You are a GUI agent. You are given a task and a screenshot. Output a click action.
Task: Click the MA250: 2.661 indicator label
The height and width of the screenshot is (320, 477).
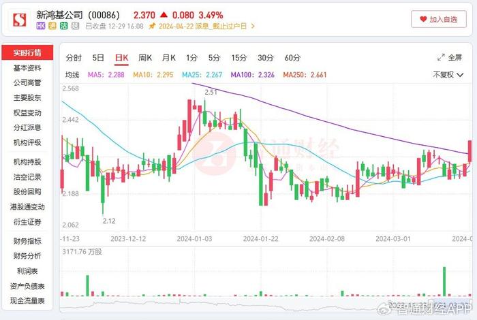tap(305, 75)
